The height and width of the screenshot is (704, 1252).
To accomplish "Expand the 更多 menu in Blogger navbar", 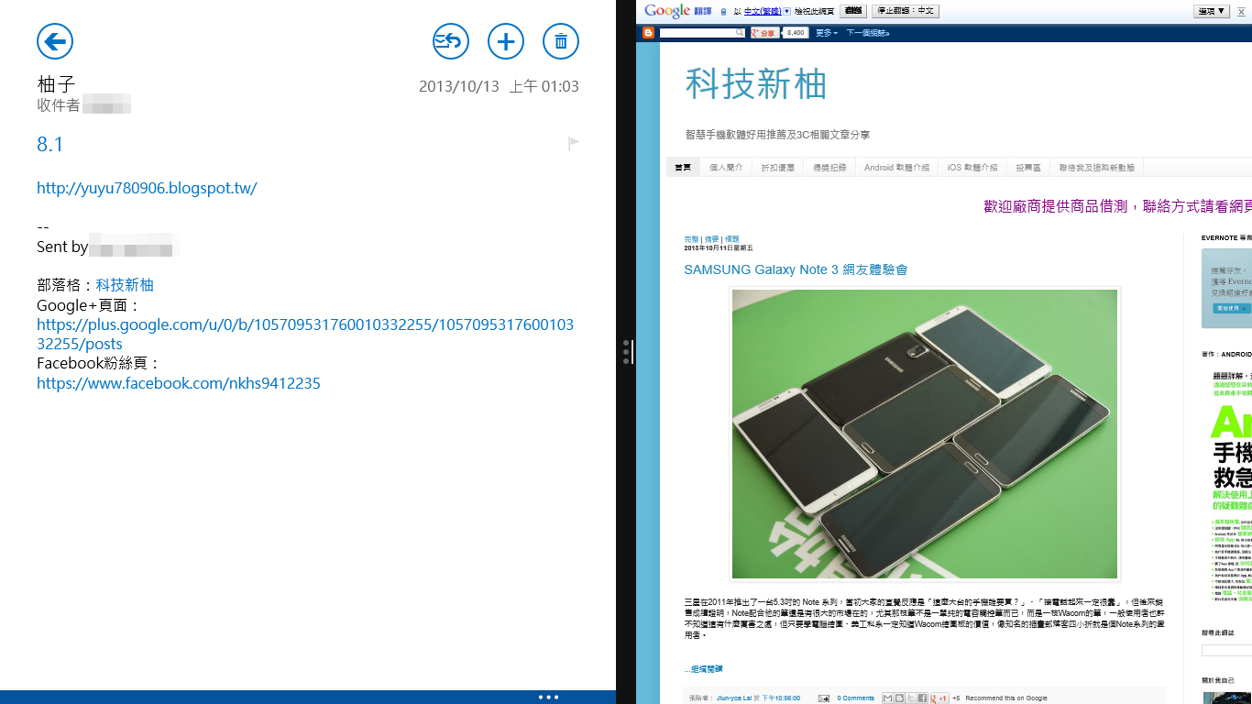I will pos(826,33).
